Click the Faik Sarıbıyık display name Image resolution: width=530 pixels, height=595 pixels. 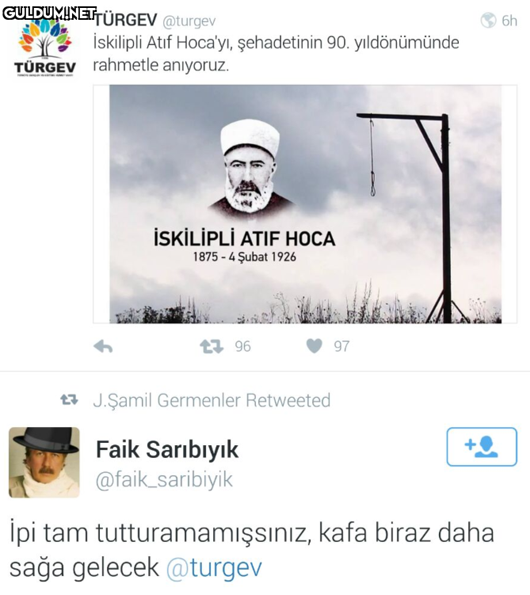pyautogui.click(x=167, y=450)
